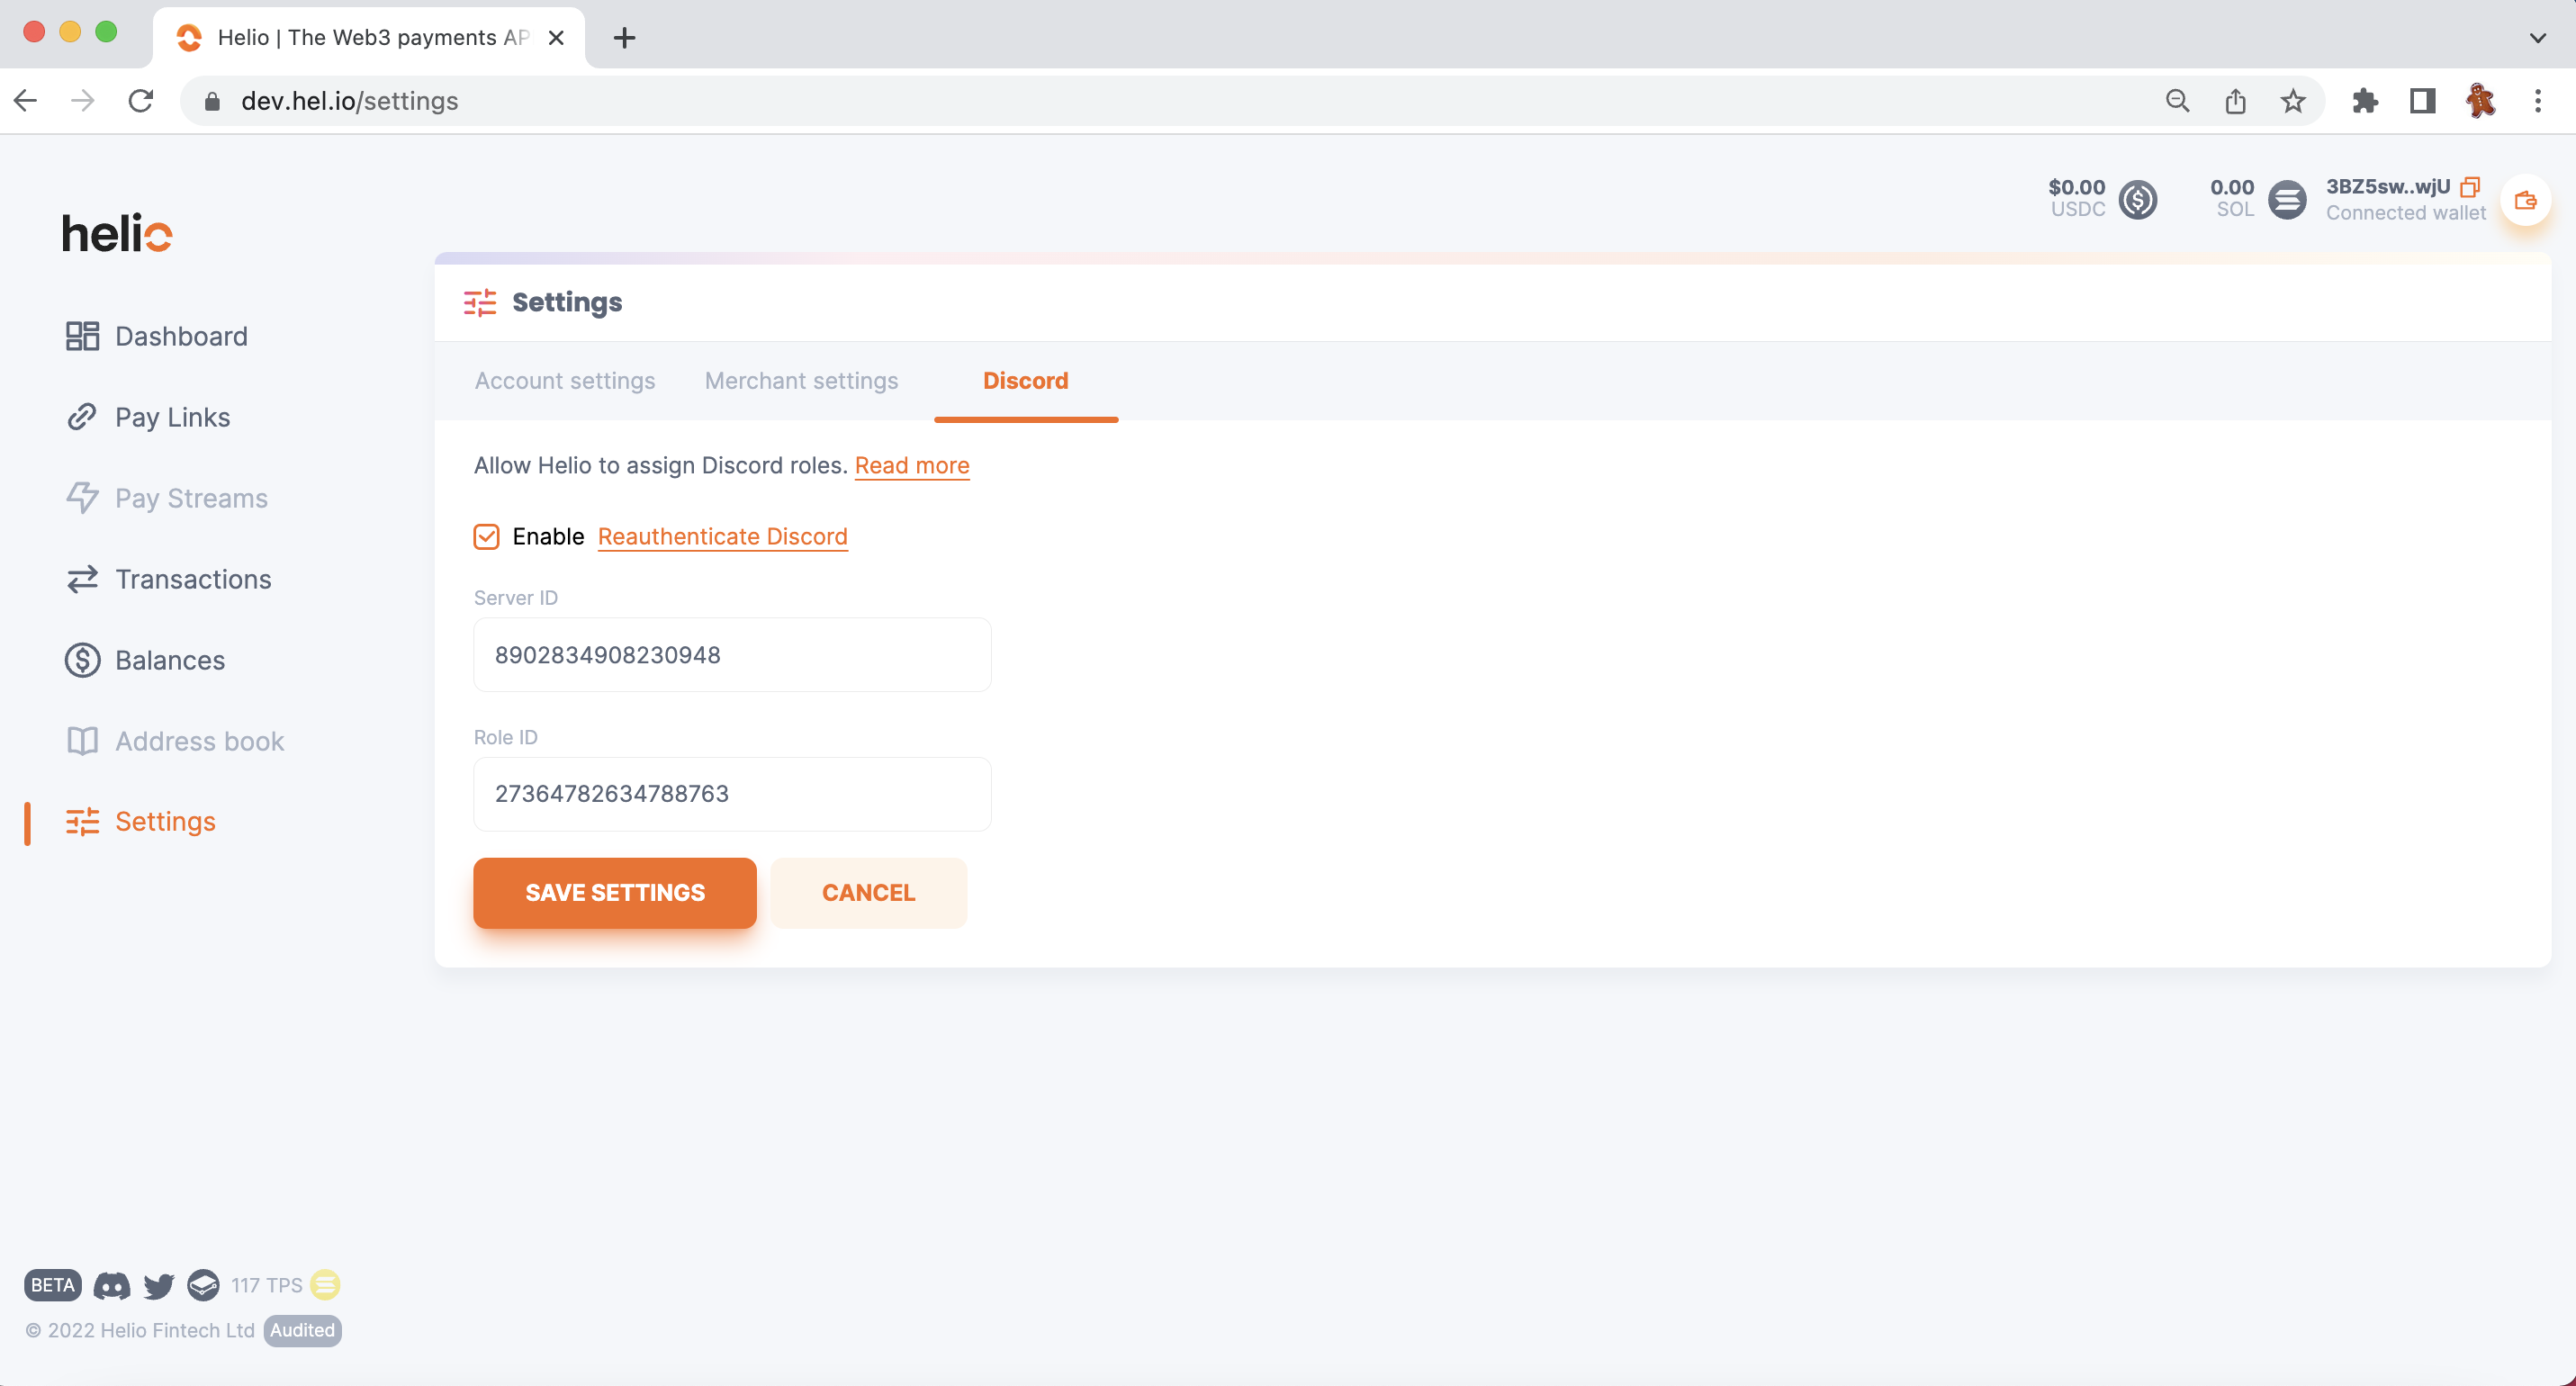Bookmark this page with star icon
This screenshot has height=1386, width=2576.
(2293, 100)
